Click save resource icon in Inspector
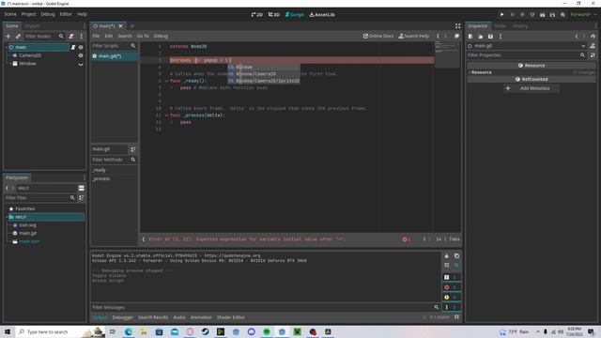Image resolution: width=601 pixels, height=338 pixels. 490,37
